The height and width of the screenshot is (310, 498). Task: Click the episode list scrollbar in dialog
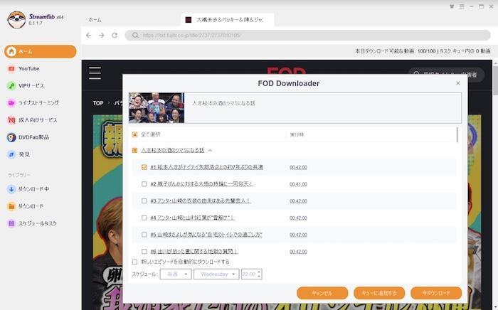pos(457,135)
